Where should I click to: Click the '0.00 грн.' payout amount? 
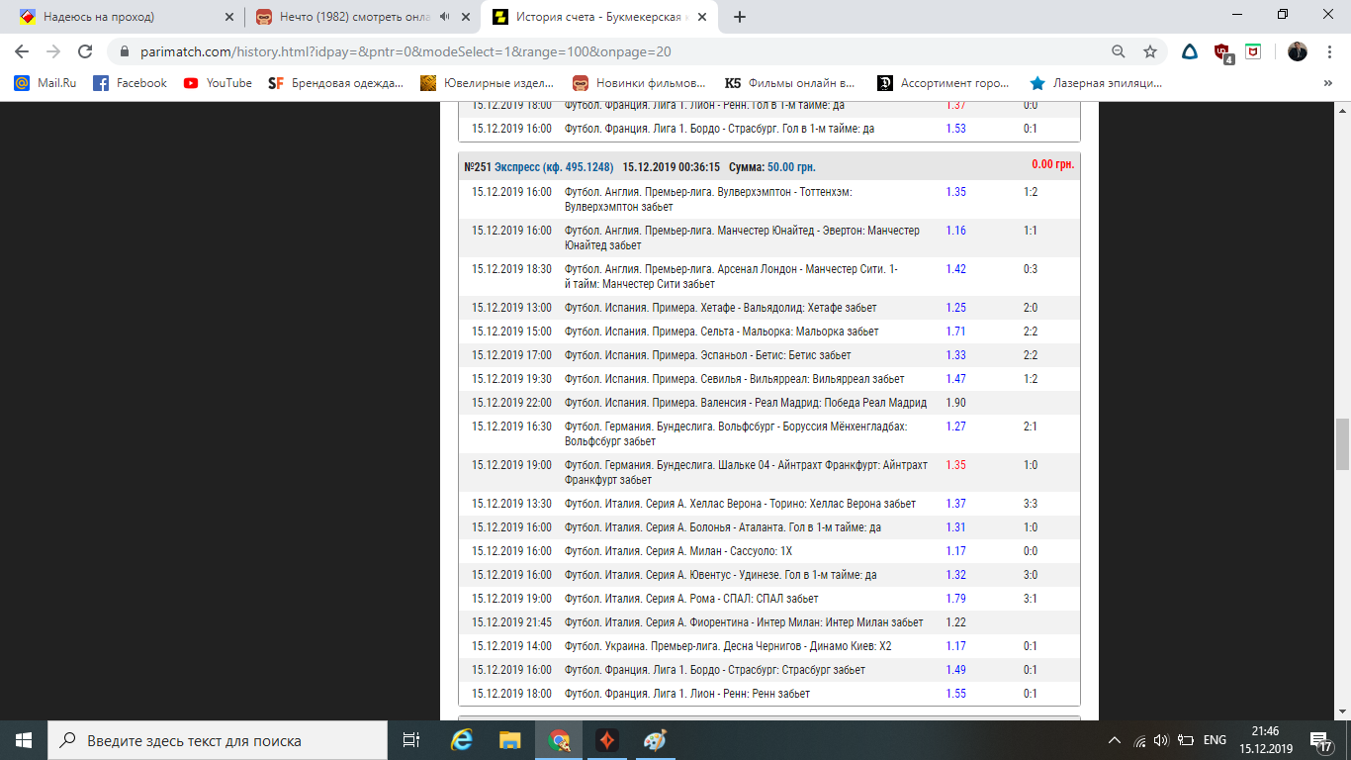[x=1052, y=164]
